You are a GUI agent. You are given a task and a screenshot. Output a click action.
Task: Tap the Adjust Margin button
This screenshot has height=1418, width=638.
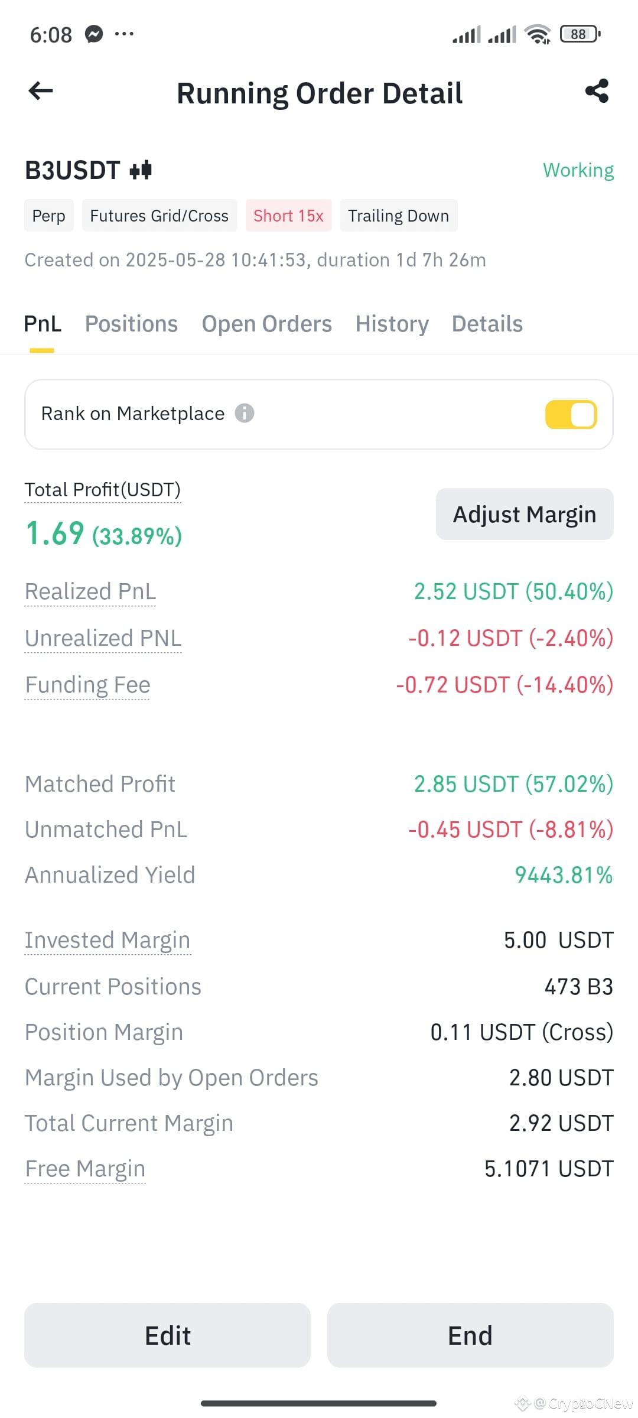[525, 514]
